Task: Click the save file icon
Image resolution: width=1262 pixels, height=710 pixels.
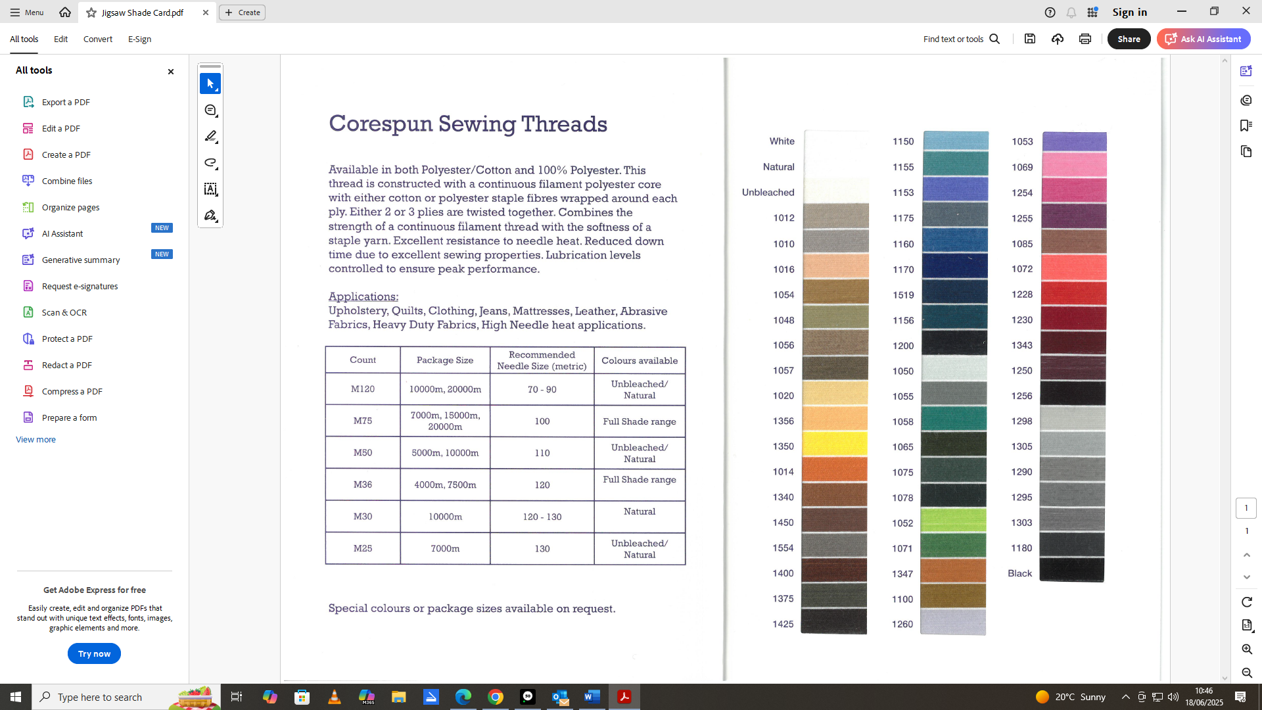Action: [x=1030, y=39]
